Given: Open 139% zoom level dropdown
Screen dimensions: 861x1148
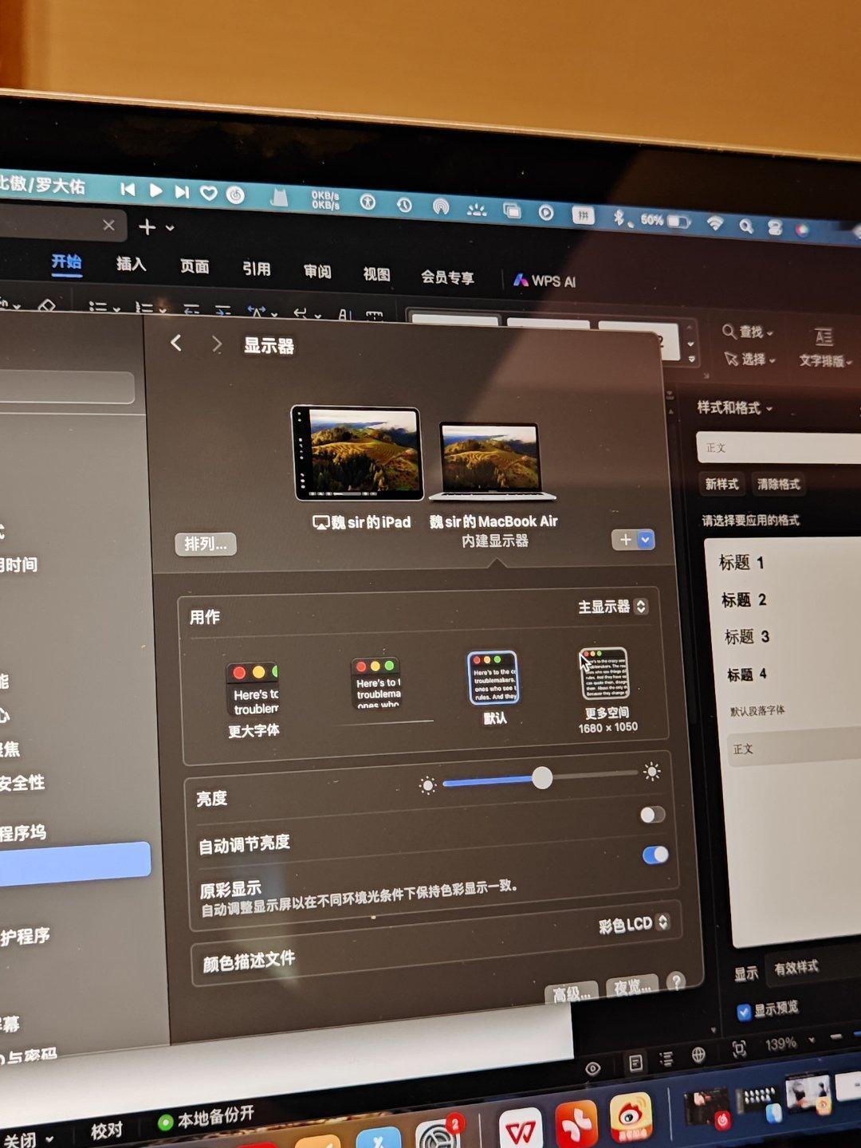Looking at the screenshot, I should (x=789, y=1044).
